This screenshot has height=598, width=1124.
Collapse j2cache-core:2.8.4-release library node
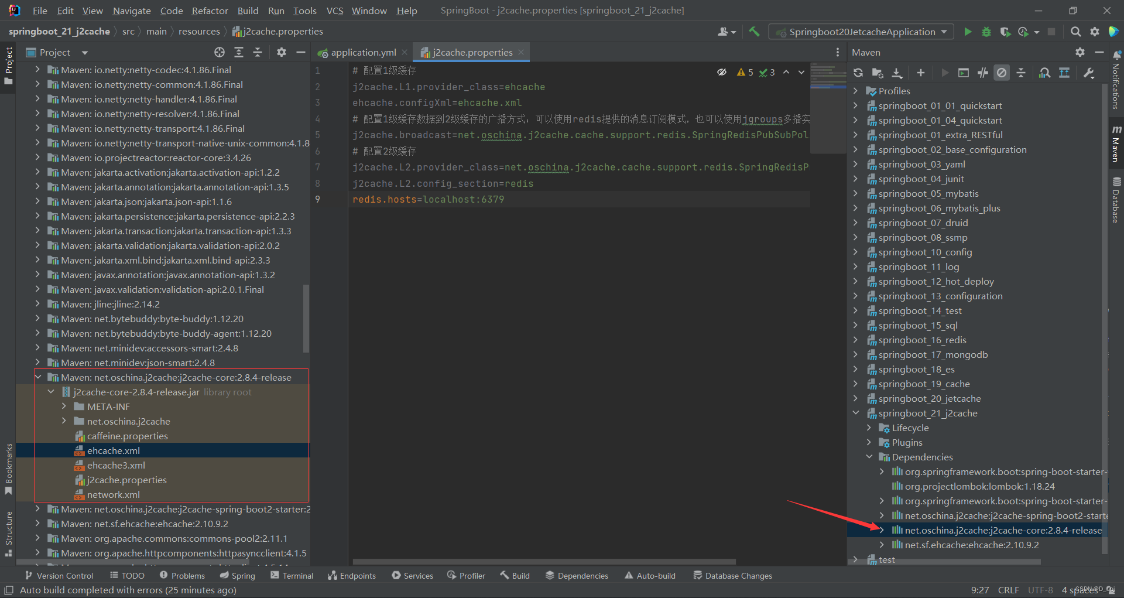point(39,377)
